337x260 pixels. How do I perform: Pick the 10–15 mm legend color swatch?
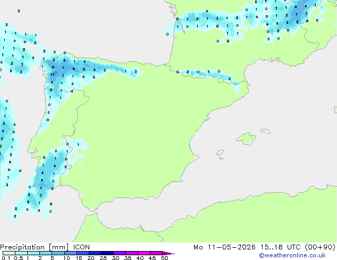click(70, 253)
